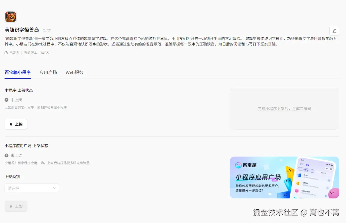Click the rocket icon inside the grayed 上架 button
The image size is (346, 223).
(12, 206)
